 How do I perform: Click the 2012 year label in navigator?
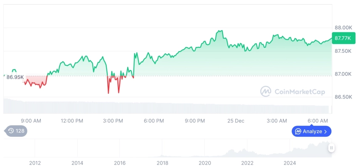[35, 163]
